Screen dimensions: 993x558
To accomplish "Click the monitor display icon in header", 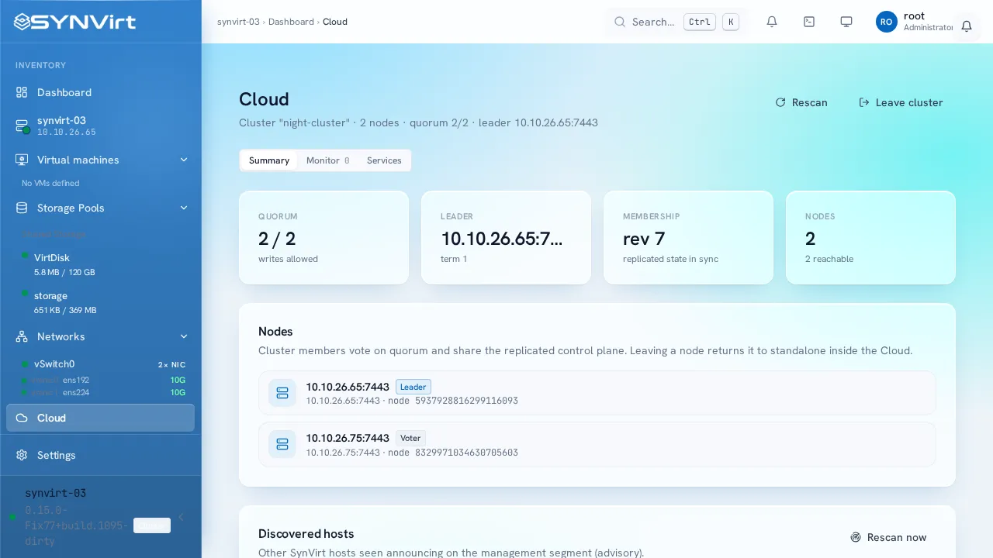I will (846, 22).
